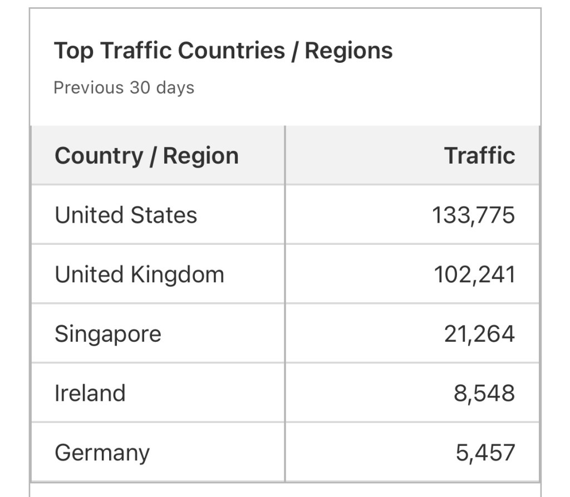Click the 'Previous 30 days' subtitle
This screenshot has width=570, height=497.
pyautogui.click(x=124, y=88)
